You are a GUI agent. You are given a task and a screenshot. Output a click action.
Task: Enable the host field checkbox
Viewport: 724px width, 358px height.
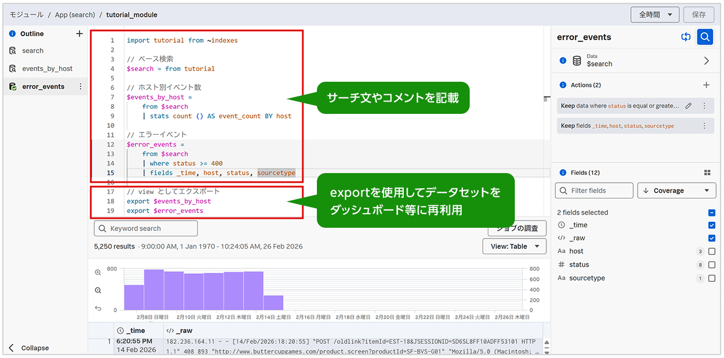pos(711,251)
